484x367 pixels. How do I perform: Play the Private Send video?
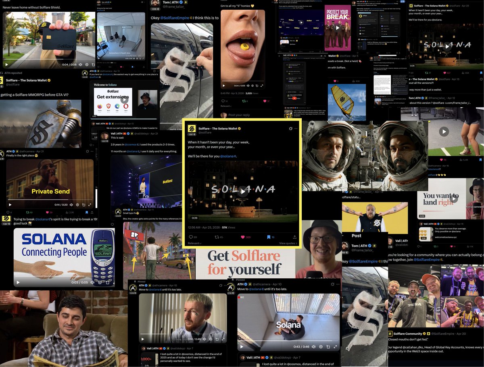(x=10, y=204)
